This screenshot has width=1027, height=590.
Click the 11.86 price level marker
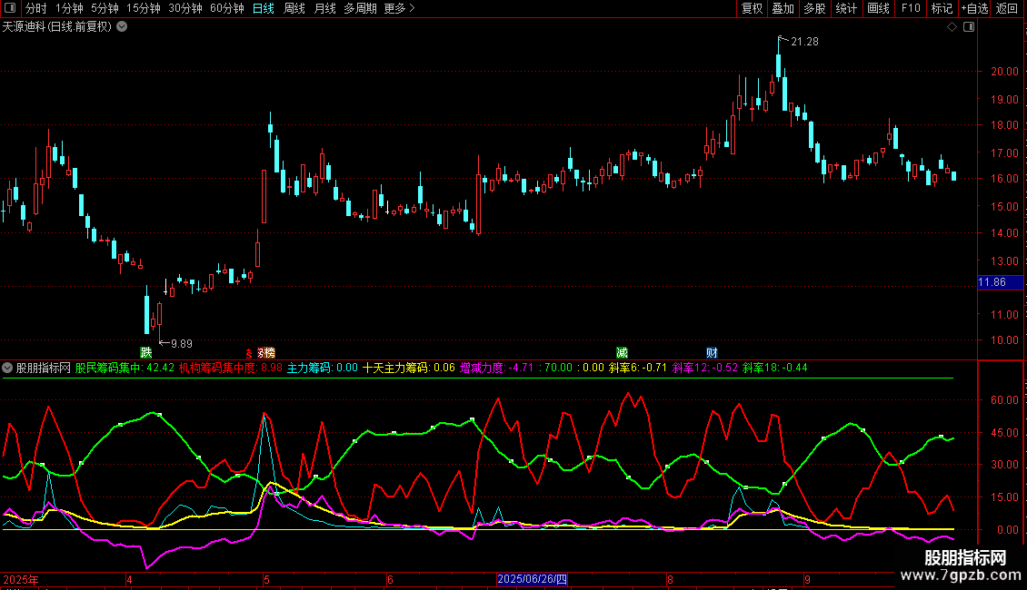tap(992, 283)
